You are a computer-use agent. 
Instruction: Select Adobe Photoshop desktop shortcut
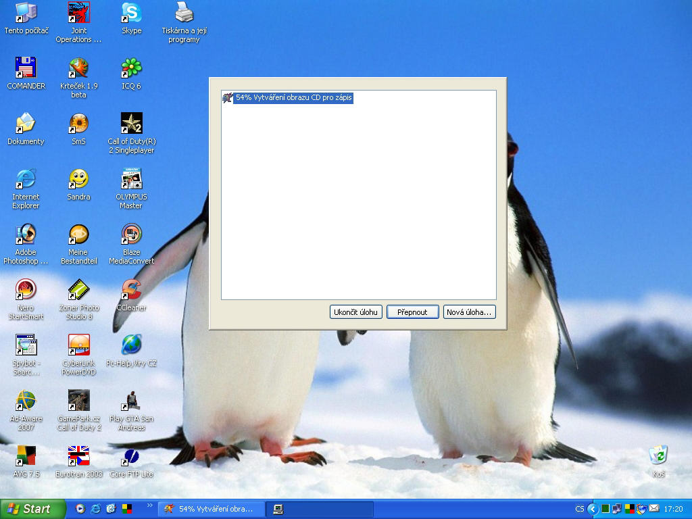tap(26, 234)
